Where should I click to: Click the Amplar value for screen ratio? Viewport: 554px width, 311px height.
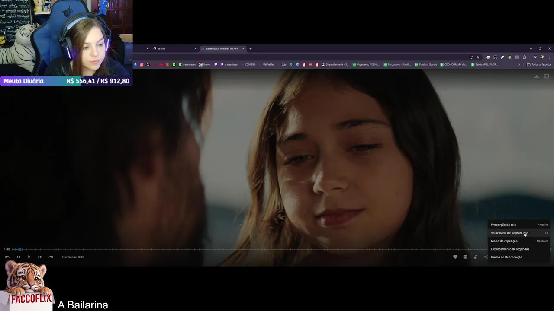point(543,225)
